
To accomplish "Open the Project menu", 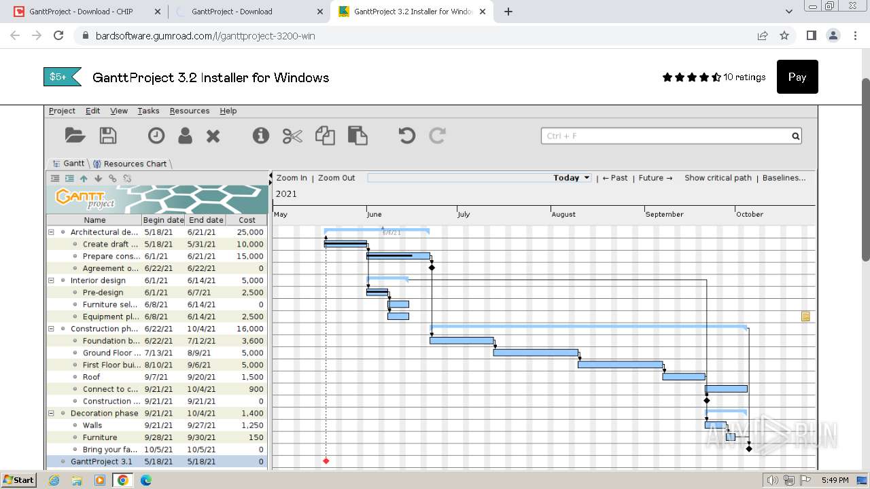I will [62, 111].
